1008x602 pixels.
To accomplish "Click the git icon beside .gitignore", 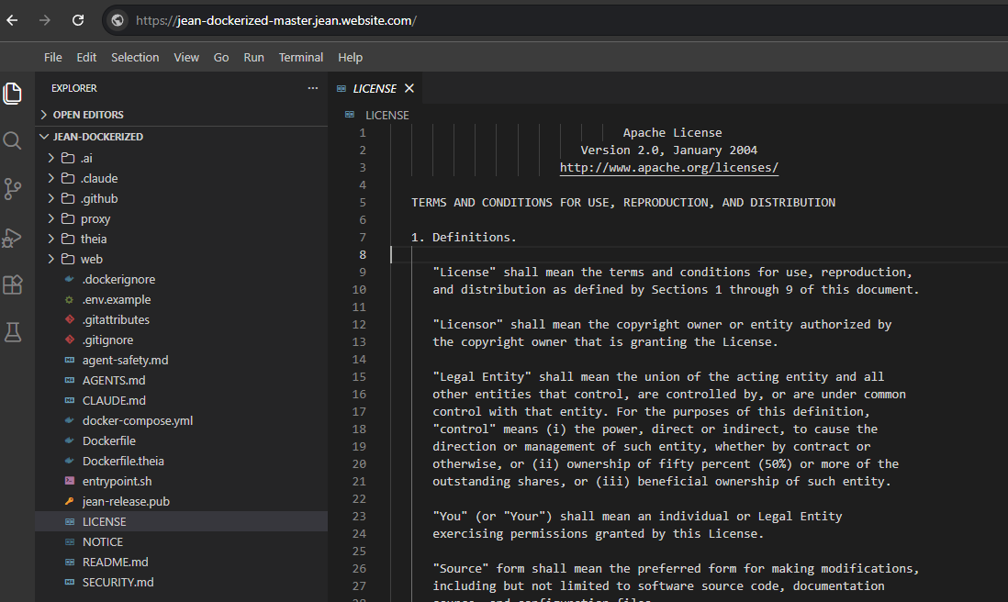I will point(70,340).
